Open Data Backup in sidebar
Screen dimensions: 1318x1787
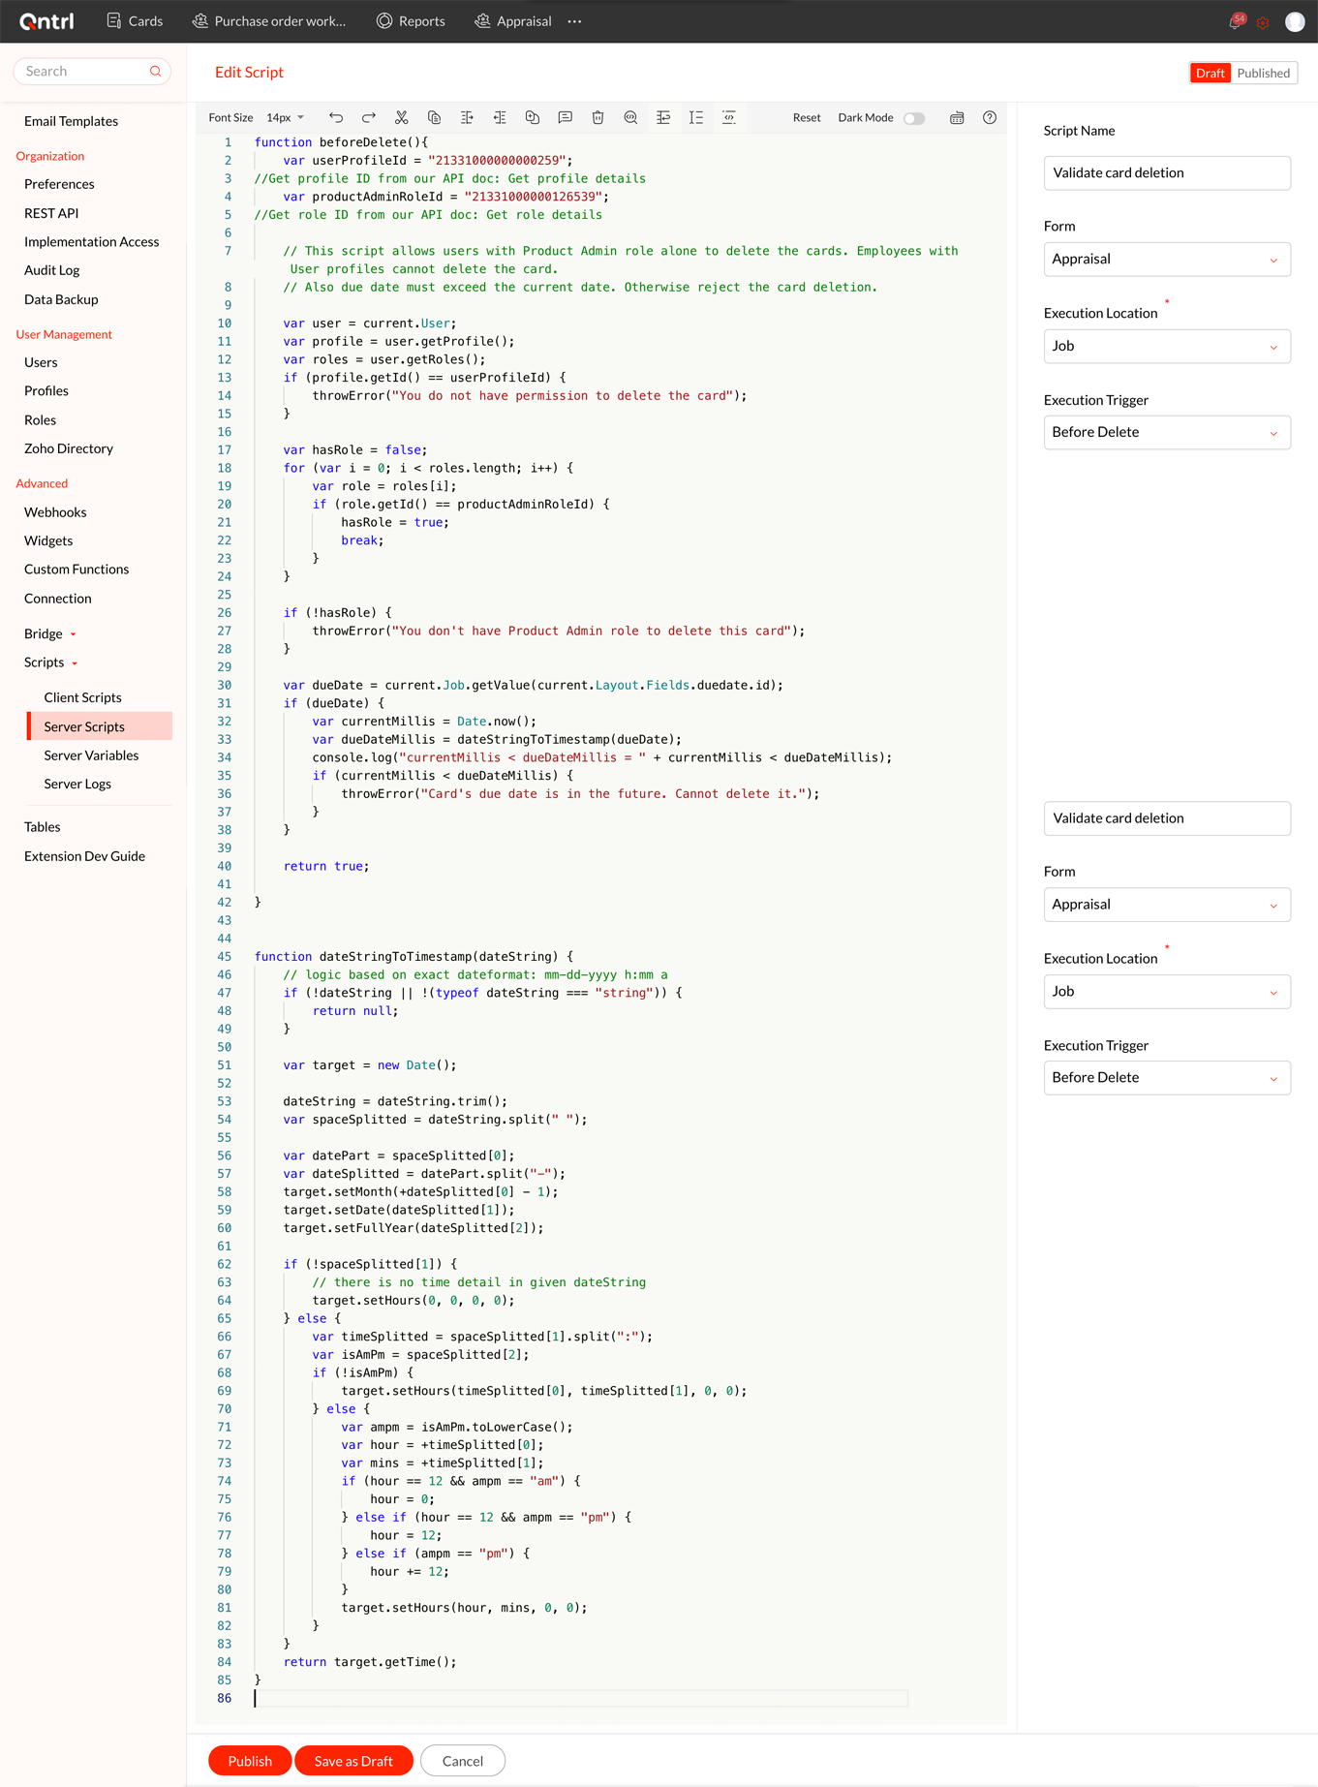[x=61, y=299]
